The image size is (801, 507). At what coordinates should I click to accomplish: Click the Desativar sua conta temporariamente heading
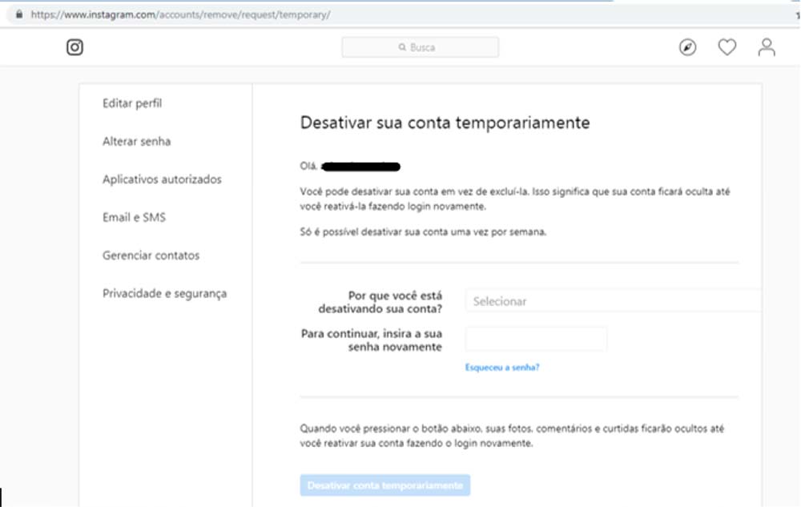click(445, 123)
